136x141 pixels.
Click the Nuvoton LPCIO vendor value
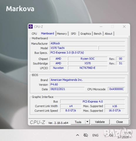(58, 68)
